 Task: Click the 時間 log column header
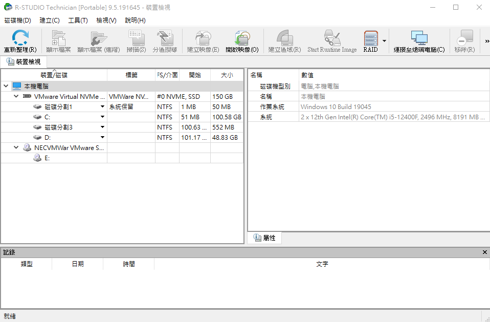[x=128, y=264]
